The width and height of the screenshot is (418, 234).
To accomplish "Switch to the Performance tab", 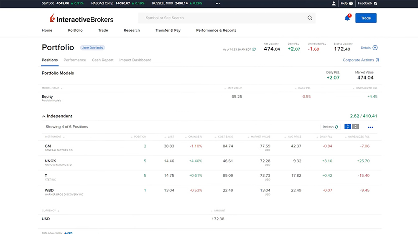I will (x=75, y=60).
